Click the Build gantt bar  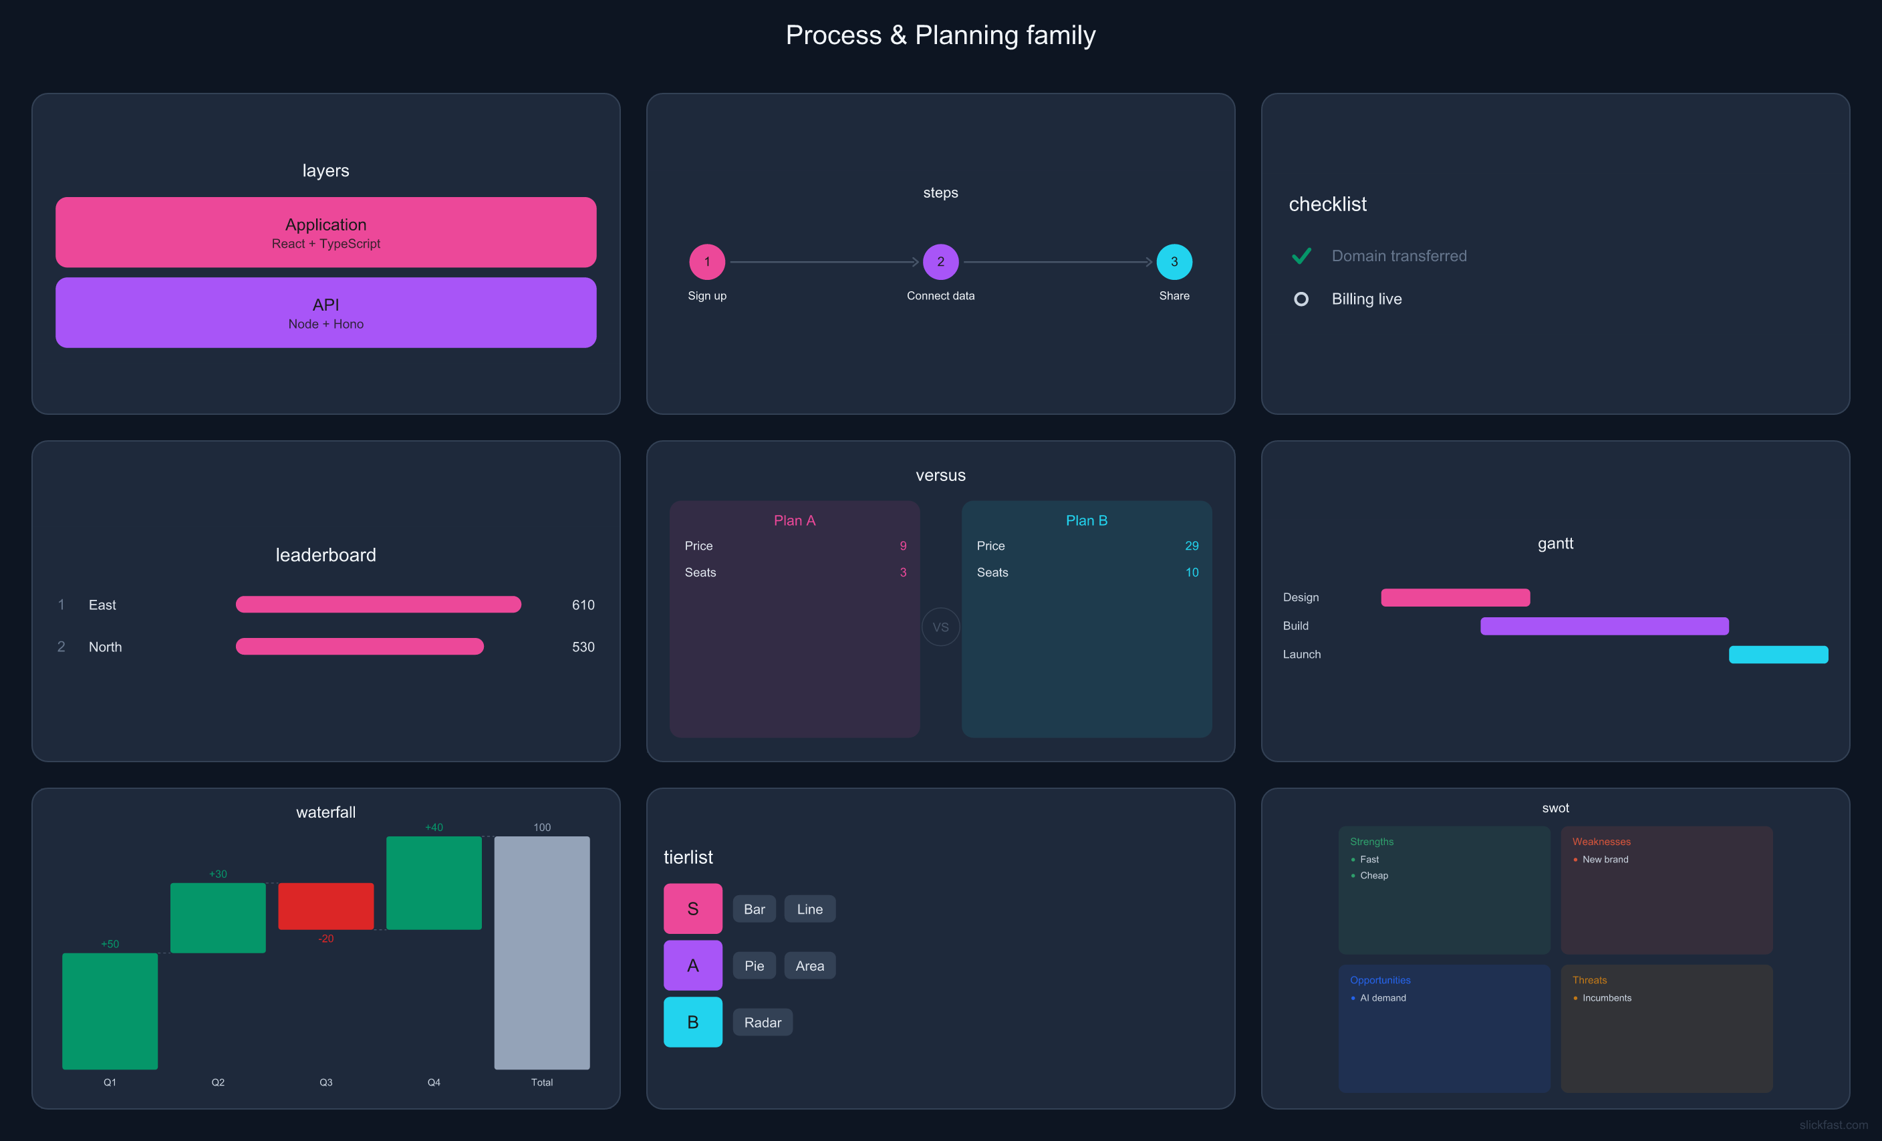[x=1604, y=626]
